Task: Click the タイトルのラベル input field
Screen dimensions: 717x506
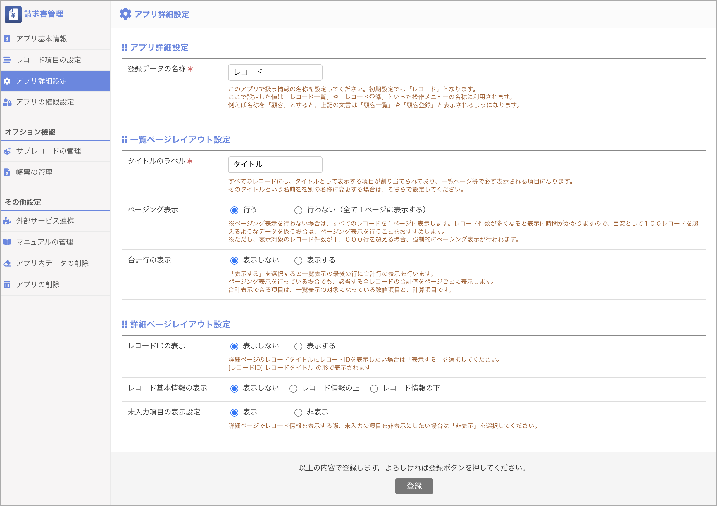Action: point(275,165)
